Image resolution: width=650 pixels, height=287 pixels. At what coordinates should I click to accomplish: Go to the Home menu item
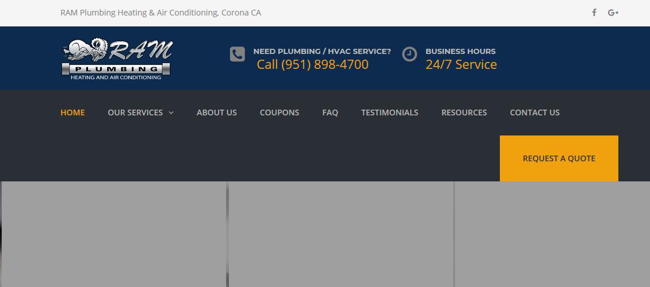click(72, 113)
